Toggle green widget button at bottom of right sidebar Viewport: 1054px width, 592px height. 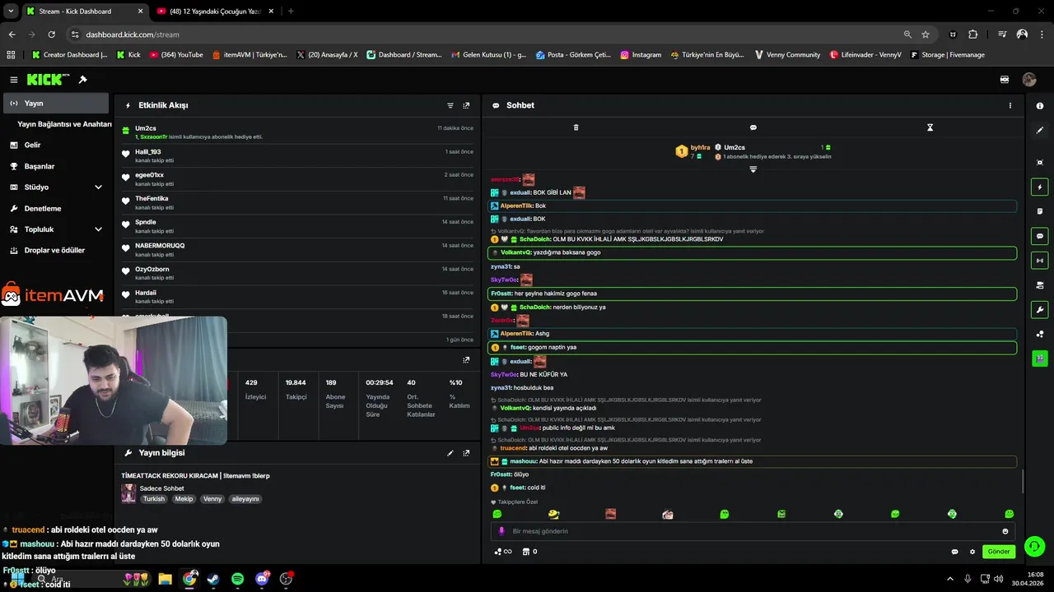coord(1040,358)
